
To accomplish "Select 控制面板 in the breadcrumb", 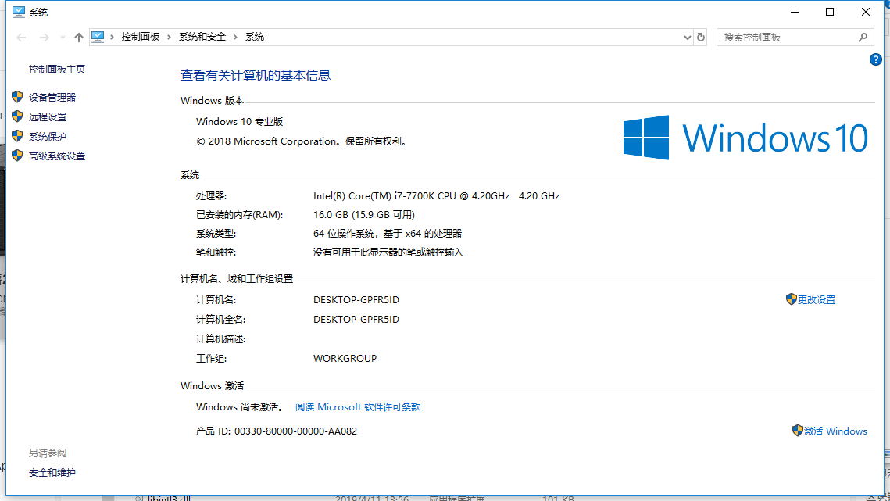I will pos(140,37).
